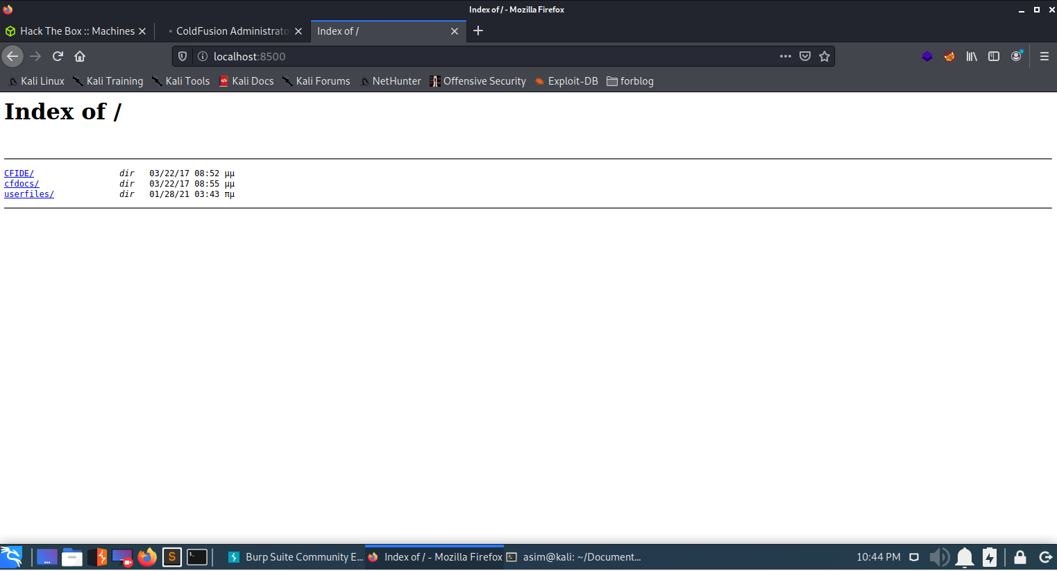Screen dimensions: 1057x571
Task: Expand the forblog bookmarks folder
Action: click(630, 81)
